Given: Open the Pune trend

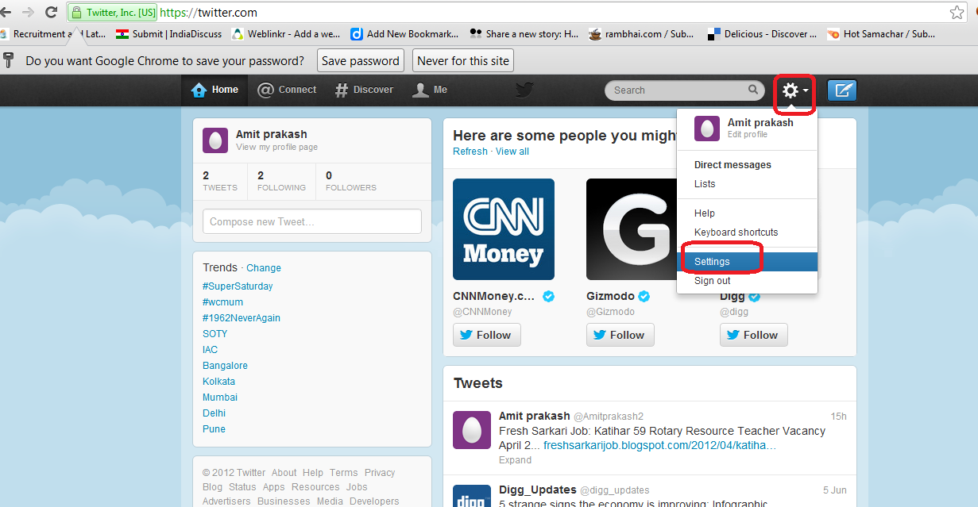Looking at the screenshot, I should tap(214, 429).
